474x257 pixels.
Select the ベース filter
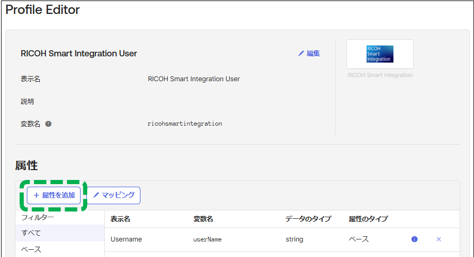point(60,249)
